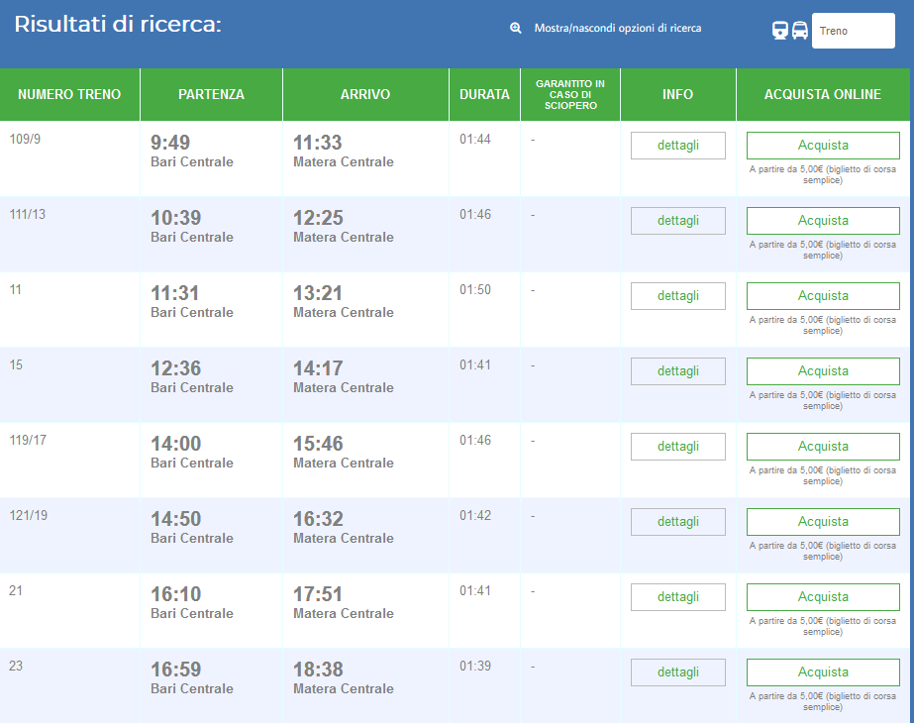Click departure time 9:49
Screen dimensions: 914x723
click(170, 143)
